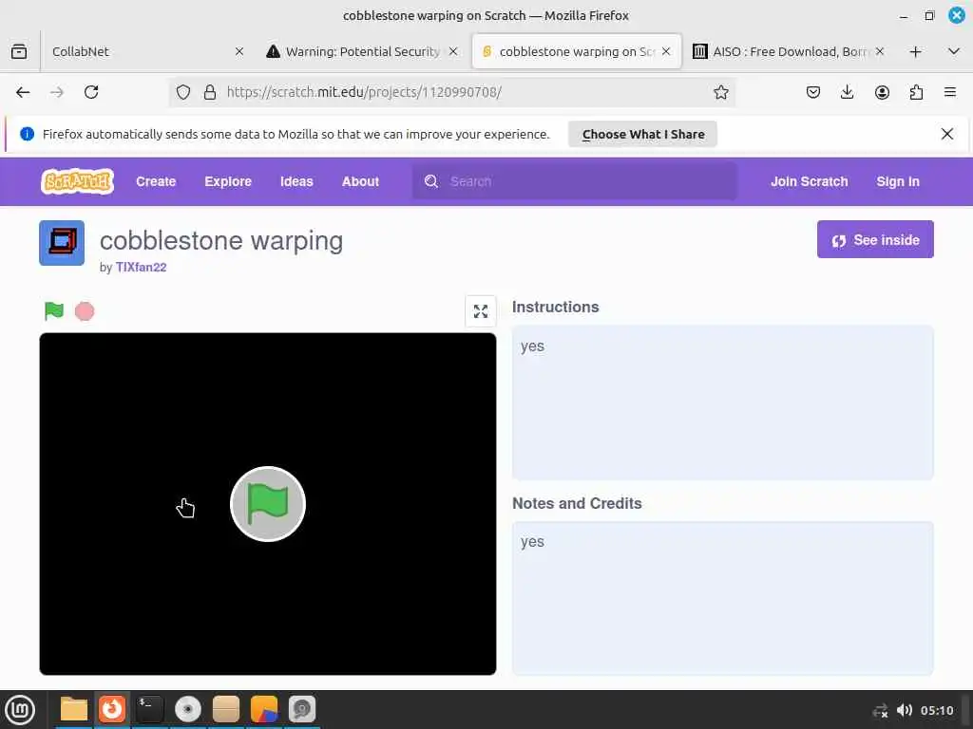The height and width of the screenshot is (729, 973).
Task: Go back to previous page
Action: pyautogui.click(x=23, y=92)
